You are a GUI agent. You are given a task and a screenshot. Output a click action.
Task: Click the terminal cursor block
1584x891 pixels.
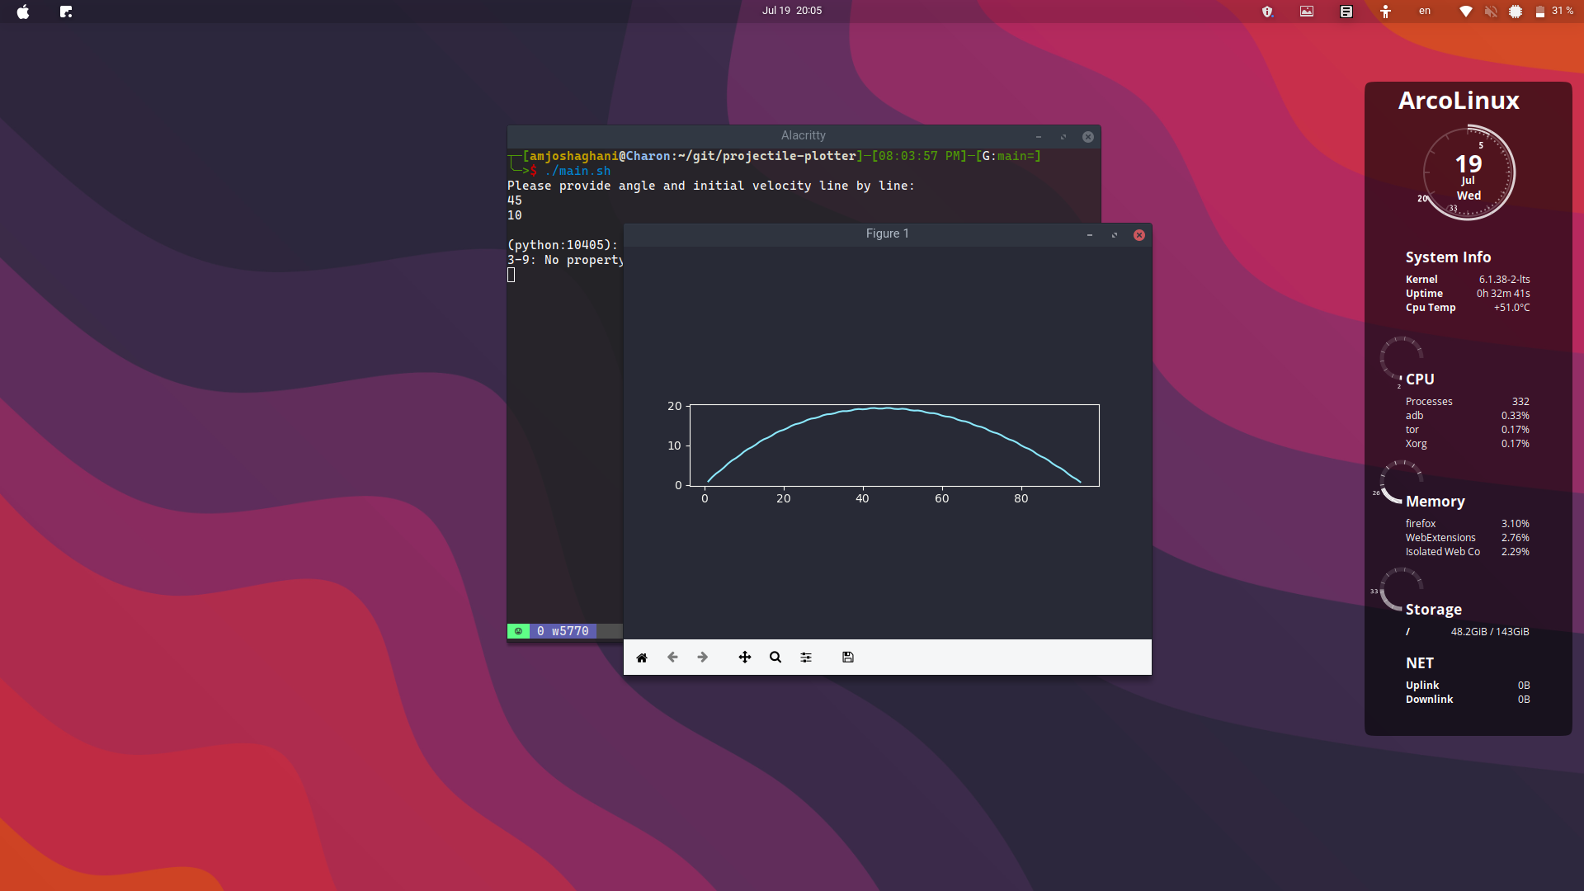511,275
